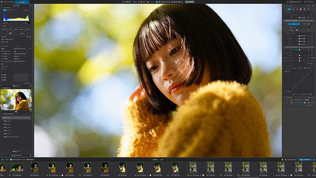Open Light corrections tab icon

click(289, 9)
